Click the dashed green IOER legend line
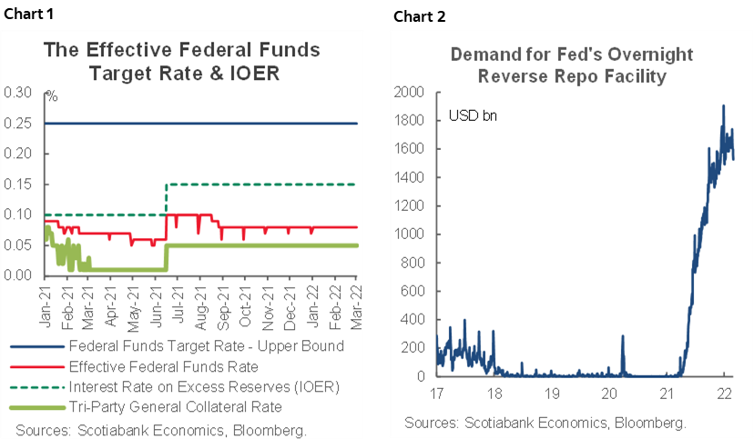Screen dimensions: 754x439 click(38, 387)
